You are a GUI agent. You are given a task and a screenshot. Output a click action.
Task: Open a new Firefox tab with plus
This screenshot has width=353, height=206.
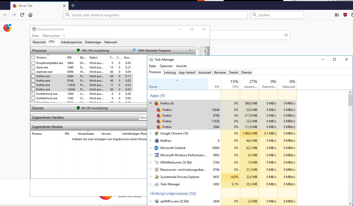(73, 5)
